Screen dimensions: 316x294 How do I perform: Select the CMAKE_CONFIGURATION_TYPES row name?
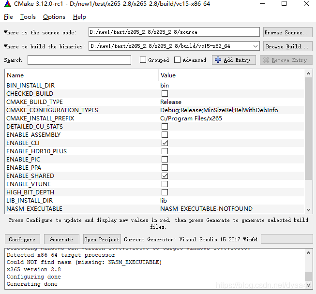pyautogui.click(x=52, y=110)
